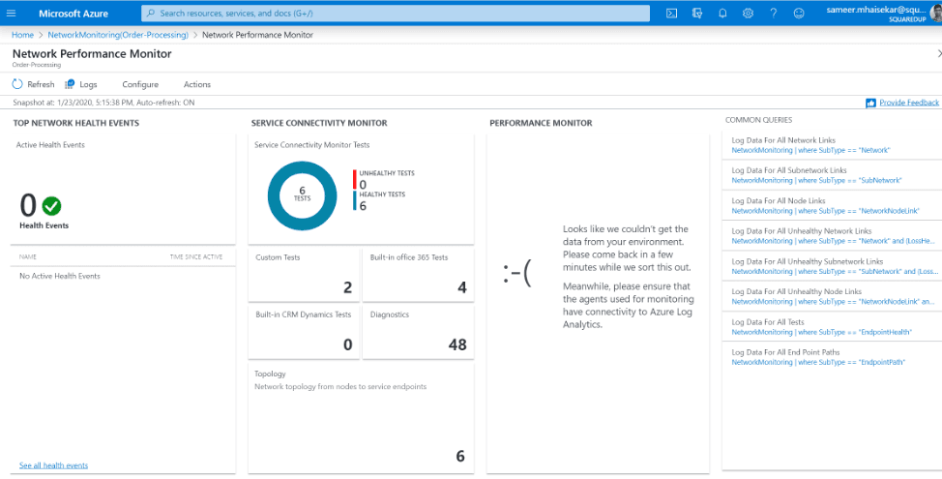Click the Provide Feedback link
942x479 pixels.
tap(902, 103)
